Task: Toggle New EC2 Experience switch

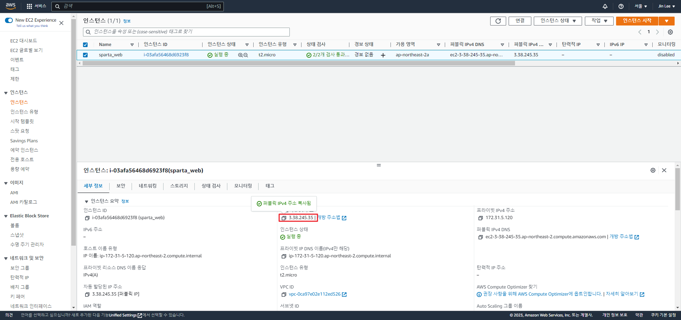Action: 9,20
